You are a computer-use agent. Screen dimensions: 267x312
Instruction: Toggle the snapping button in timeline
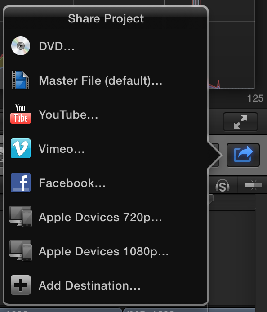tap(254, 185)
